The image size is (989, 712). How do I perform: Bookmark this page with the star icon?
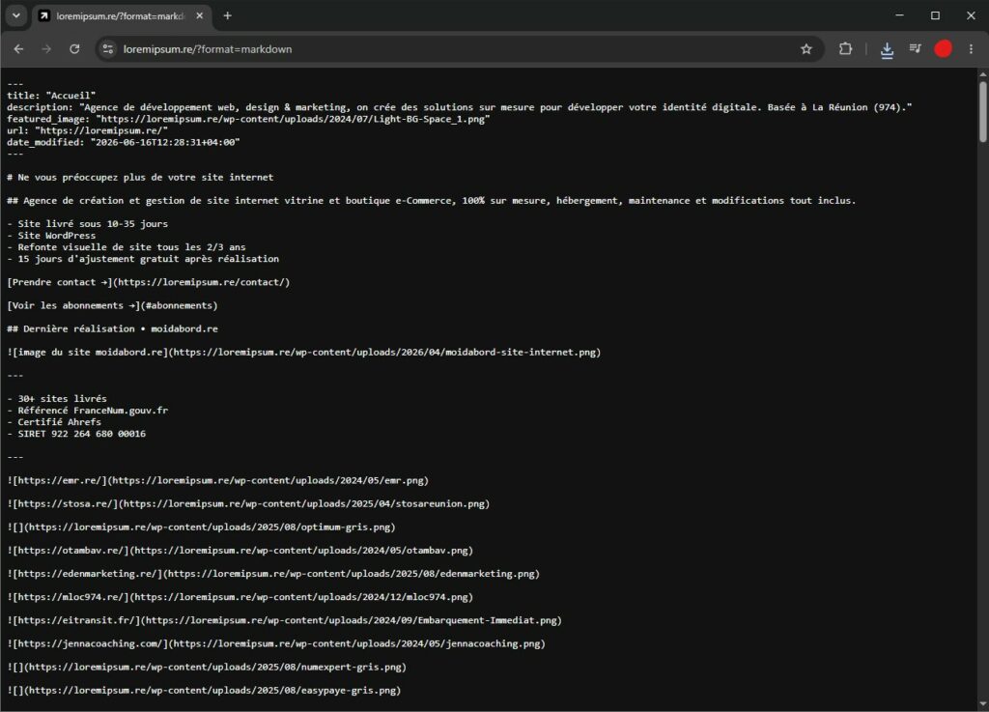[806, 49]
